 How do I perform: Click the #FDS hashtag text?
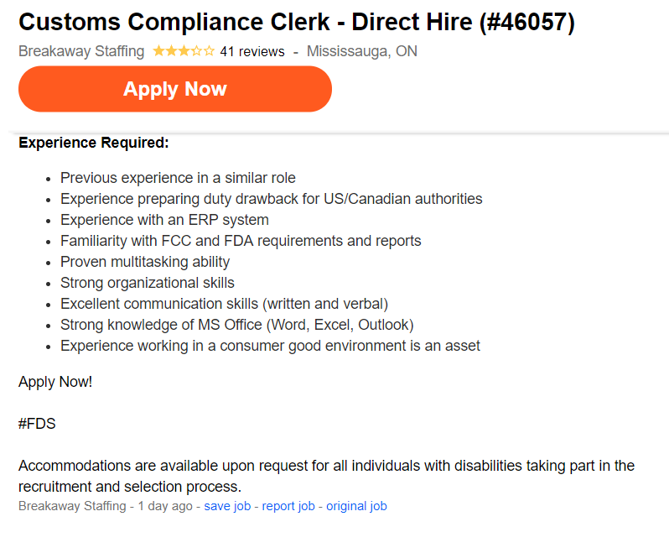point(37,424)
